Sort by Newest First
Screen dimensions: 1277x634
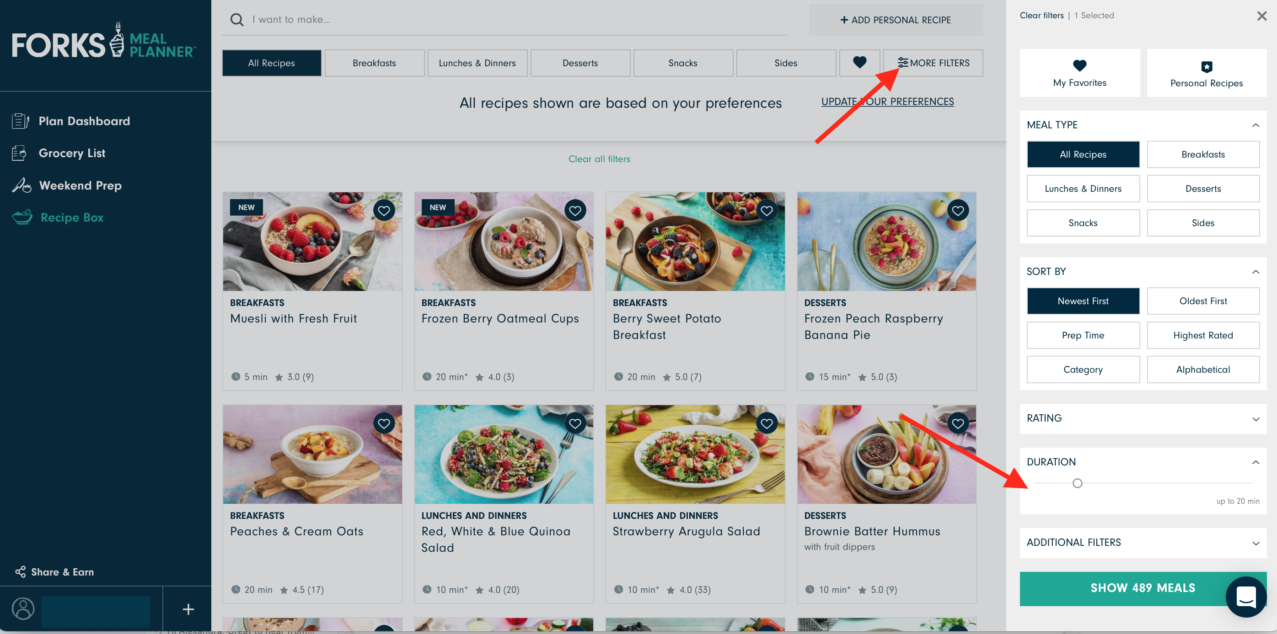(x=1083, y=301)
